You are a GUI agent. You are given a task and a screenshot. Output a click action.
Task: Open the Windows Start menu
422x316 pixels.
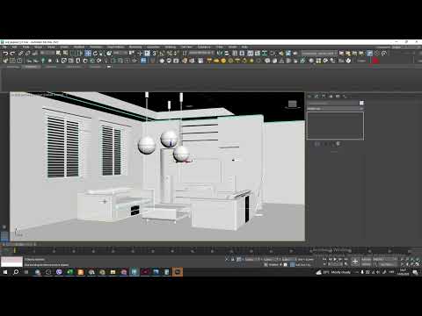coord(5,272)
